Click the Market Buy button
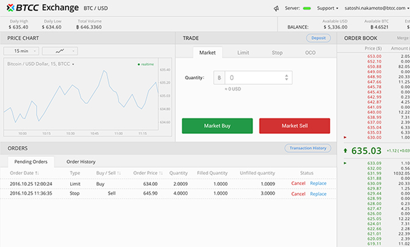The width and height of the screenshot is (410, 247). 217,126
